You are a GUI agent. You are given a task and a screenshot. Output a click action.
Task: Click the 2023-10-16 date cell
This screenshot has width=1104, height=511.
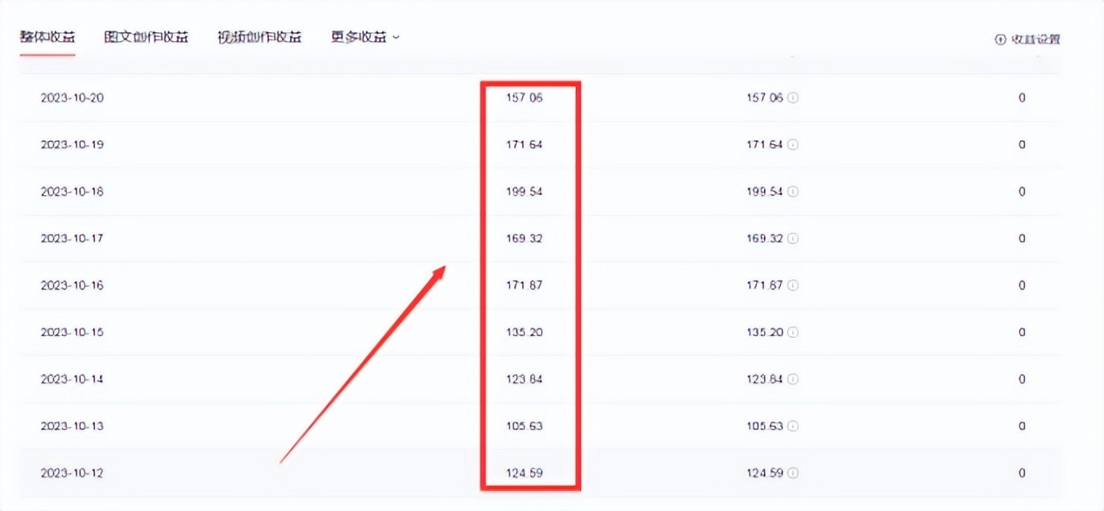(x=73, y=285)
